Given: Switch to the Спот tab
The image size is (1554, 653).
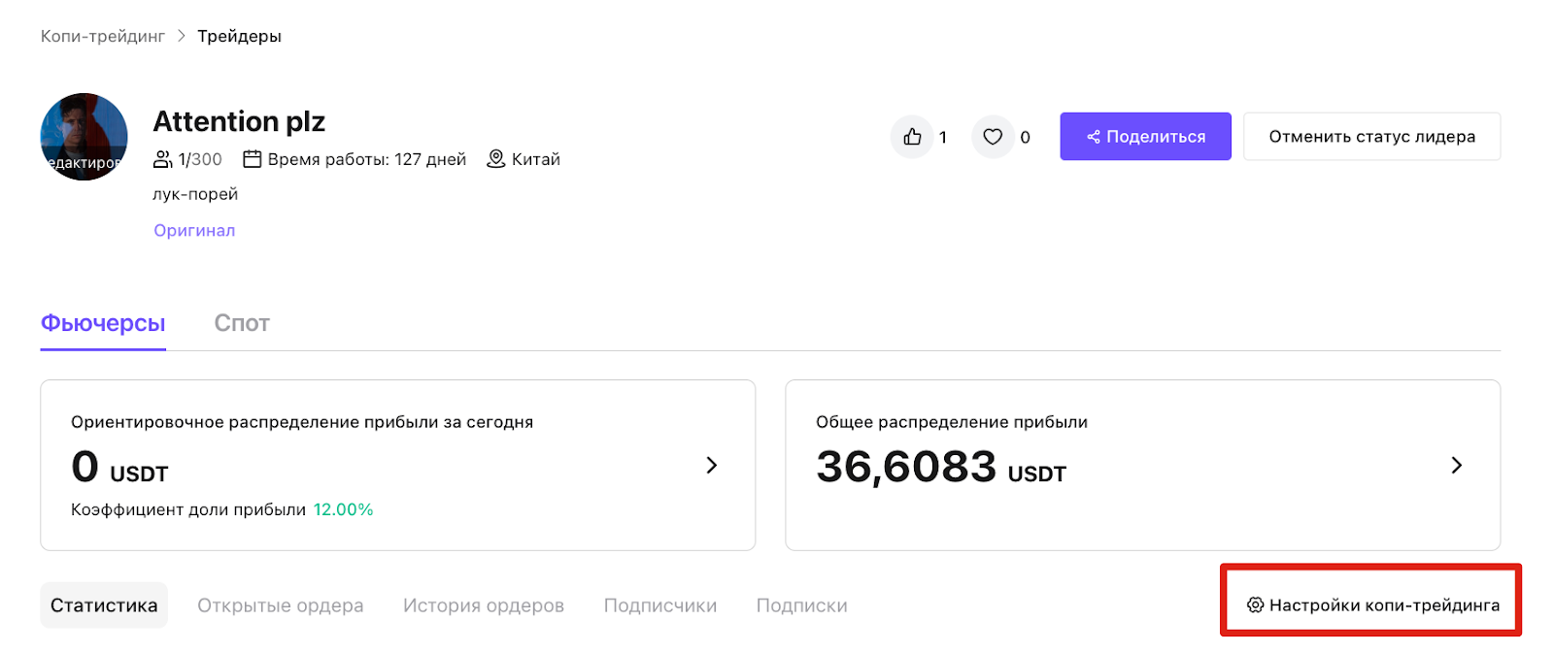Looking at the screenshot, I should [x=242, y=323].
